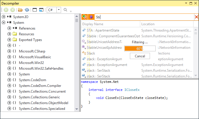This screenshot has width=199, height=119.
Task: Expand the Microsoft.Win32 namespace arrow
Action: click(x=9, y=63)
